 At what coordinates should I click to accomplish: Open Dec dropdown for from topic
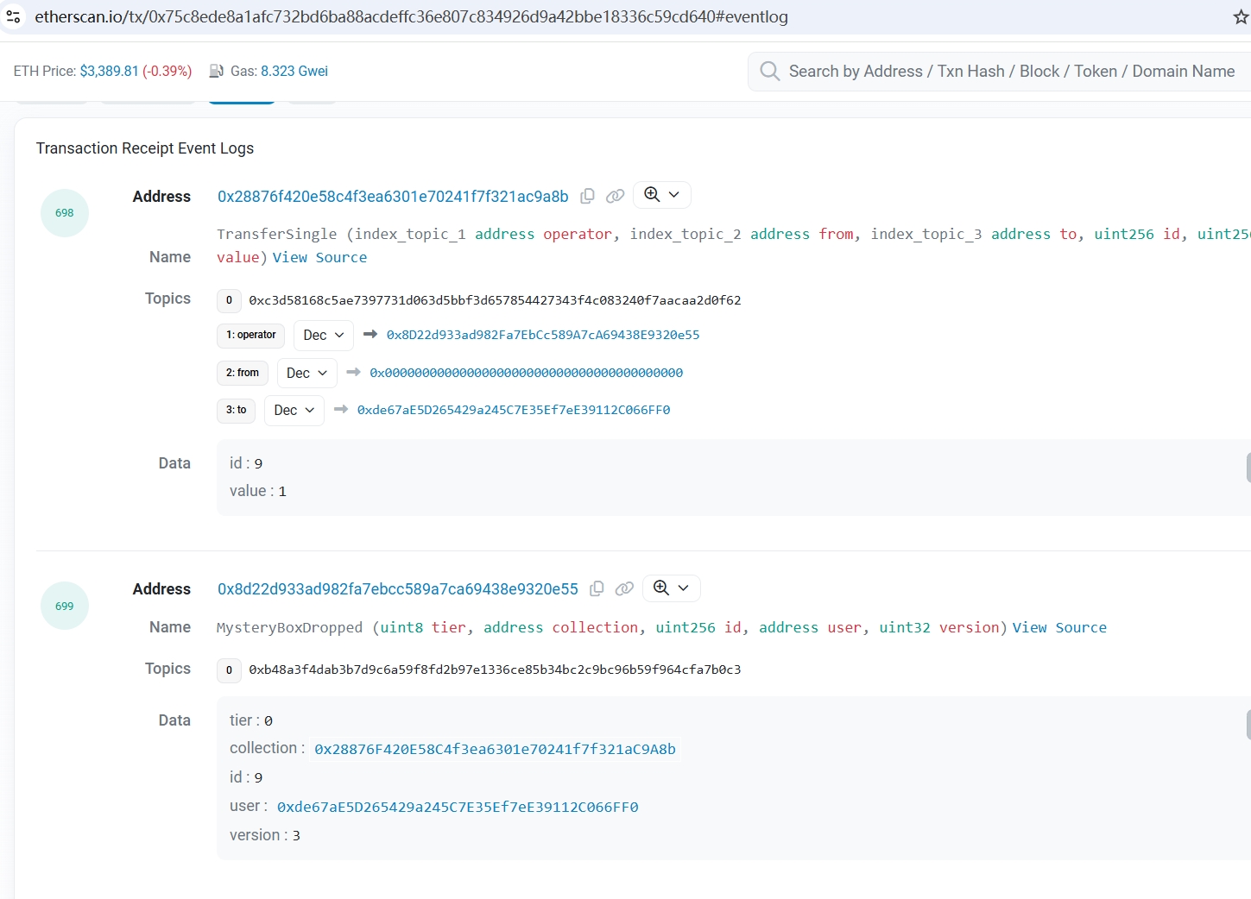[306, 373]
